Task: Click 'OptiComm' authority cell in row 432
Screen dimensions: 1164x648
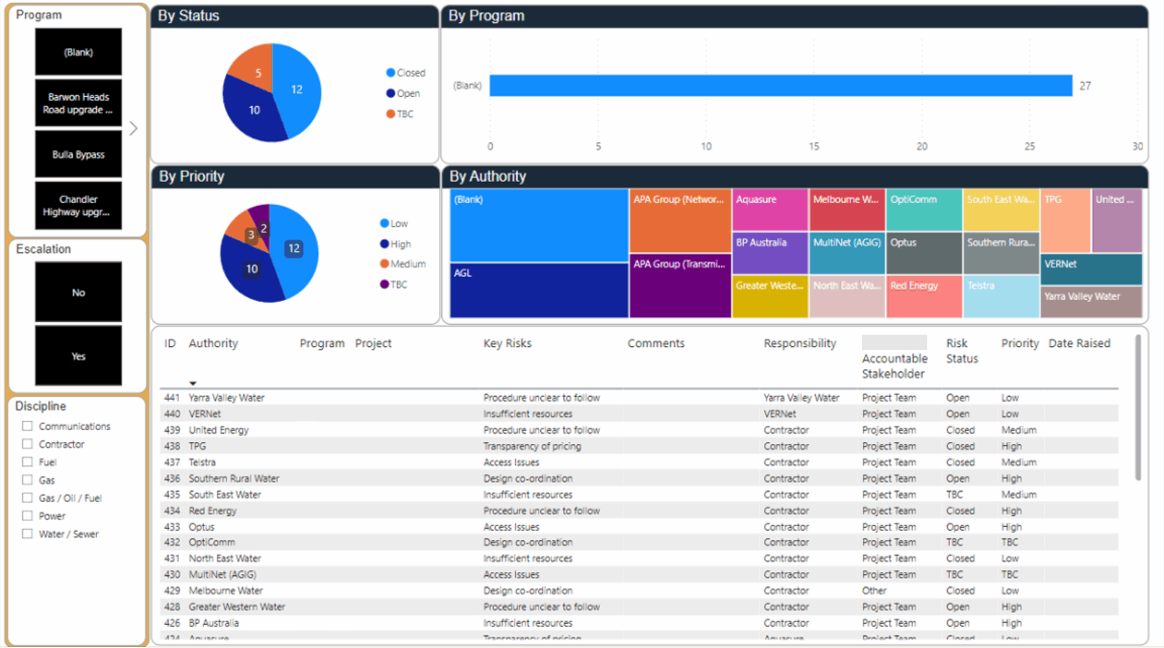Action: (x=212, y=542)
